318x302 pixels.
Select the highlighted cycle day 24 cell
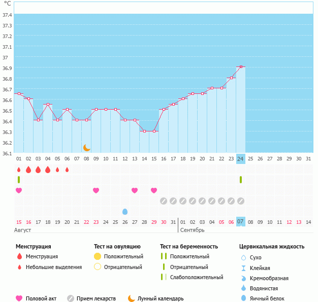click(241, 159)
